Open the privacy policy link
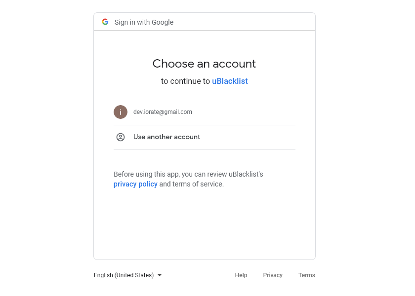This screenshot has width=415, height=296. point(135,184)
